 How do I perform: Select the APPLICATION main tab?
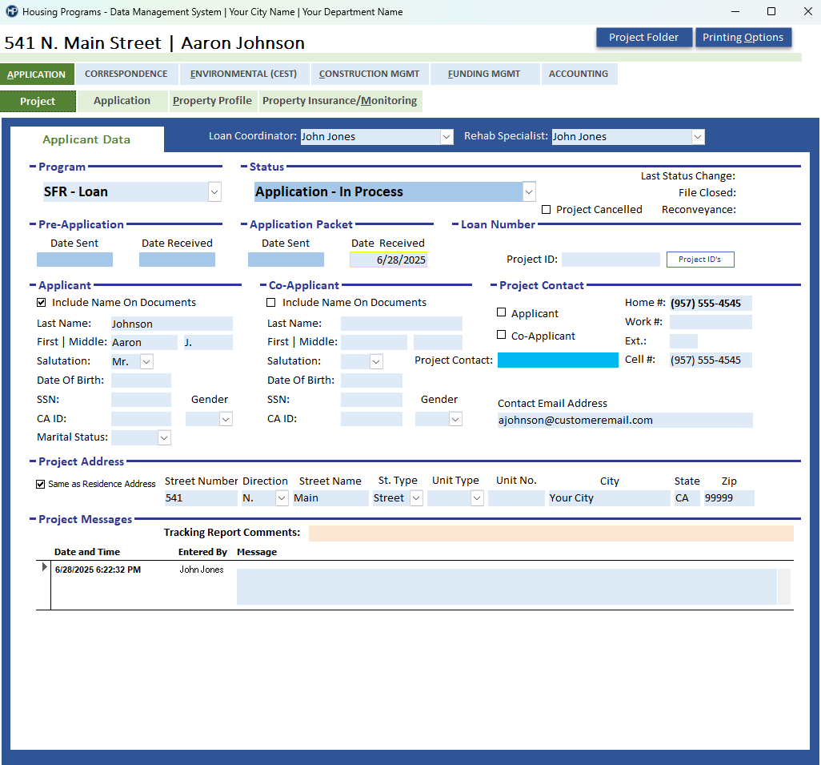37,74
